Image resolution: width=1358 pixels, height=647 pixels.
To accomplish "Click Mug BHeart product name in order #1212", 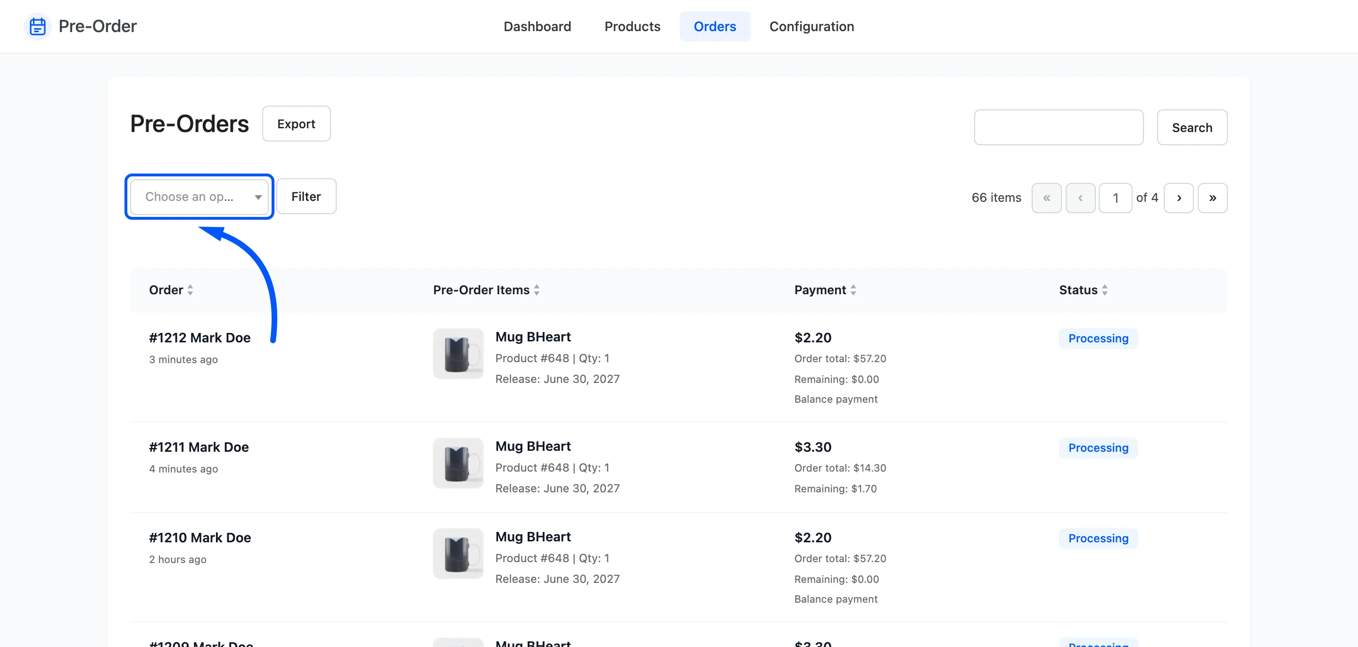I will point(533,337).
